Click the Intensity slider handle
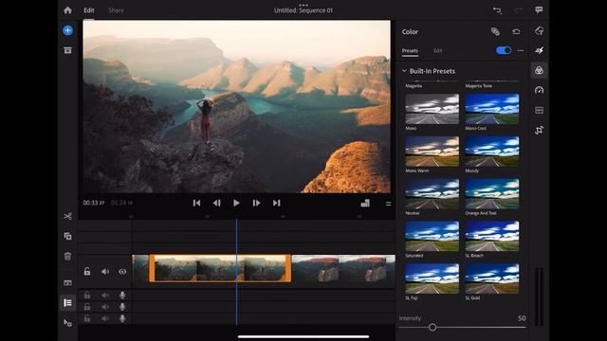The width and height of the screenshot is (607, 341). click(432, 328)
